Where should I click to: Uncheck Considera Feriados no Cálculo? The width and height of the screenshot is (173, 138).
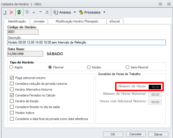tap(12, 95)
